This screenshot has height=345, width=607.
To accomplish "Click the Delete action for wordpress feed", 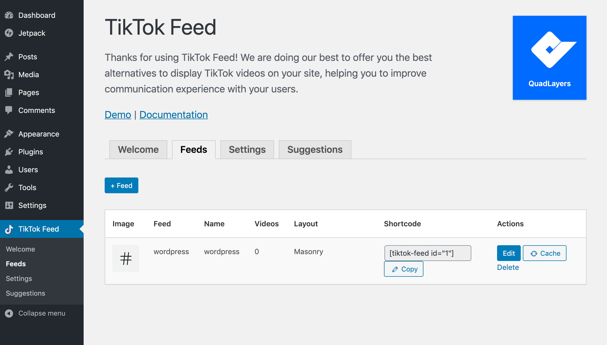I will [x=508, y=267].
